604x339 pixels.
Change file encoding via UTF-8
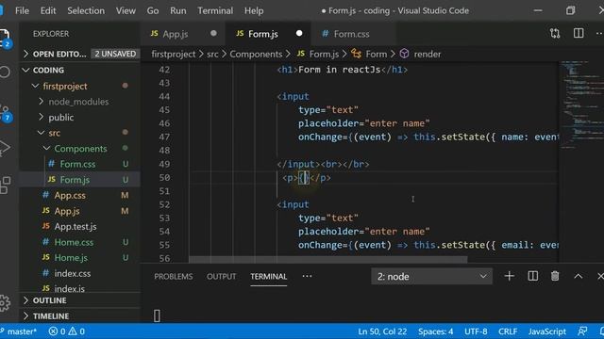[476, 331]
